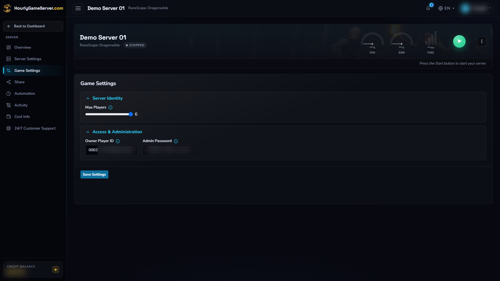The image size is (500, 281).
Task: Click the Overview grid icon
Action: [9, 47]
